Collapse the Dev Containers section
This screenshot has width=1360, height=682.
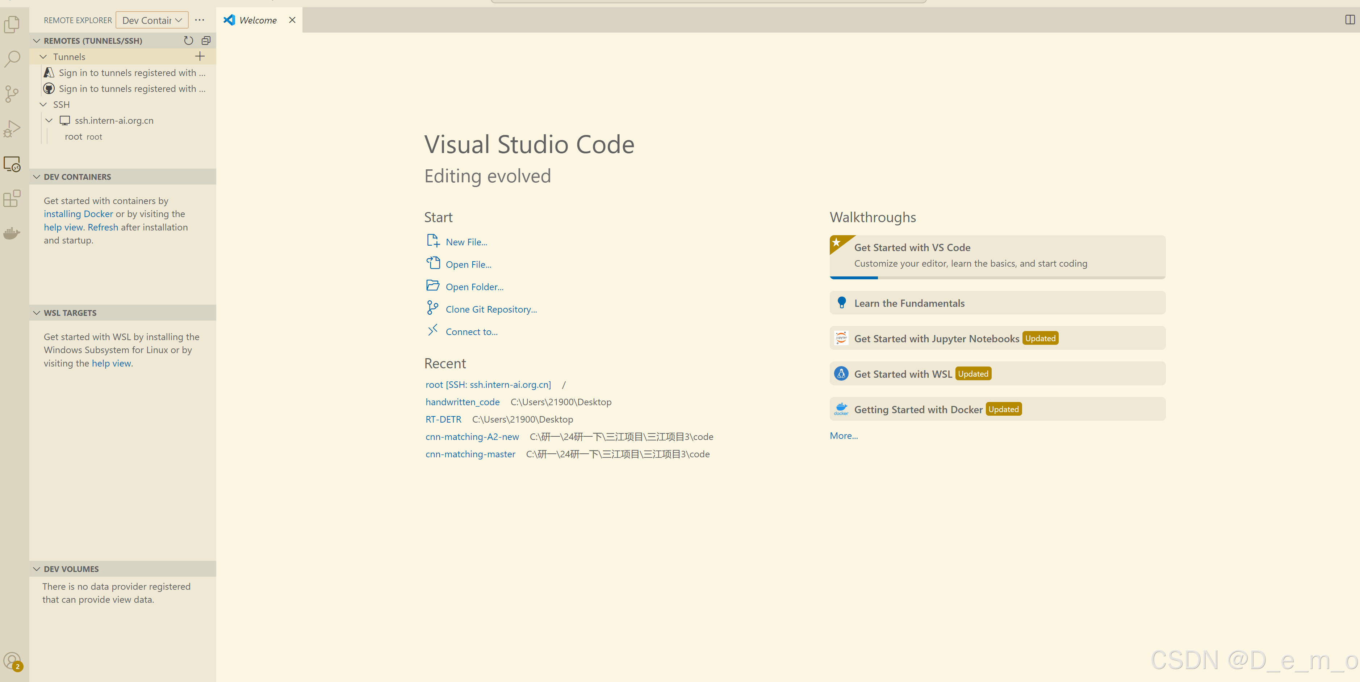pos(37,177)
